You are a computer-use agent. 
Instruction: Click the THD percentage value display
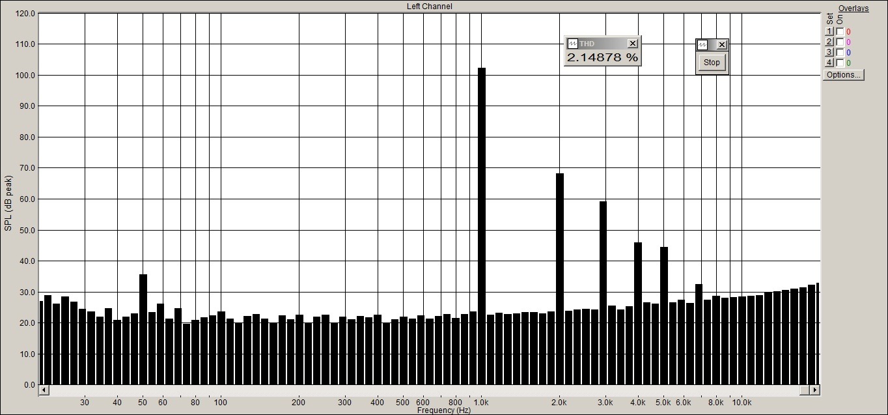(602, 57)
